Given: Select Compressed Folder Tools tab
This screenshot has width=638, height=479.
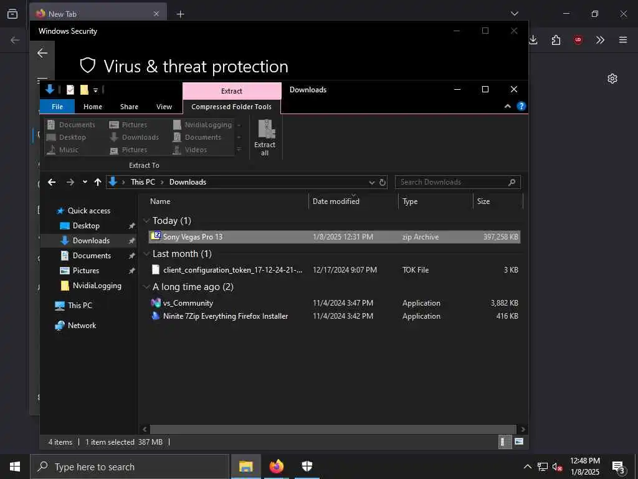Looking at the screenshot, I should (232, 107).
